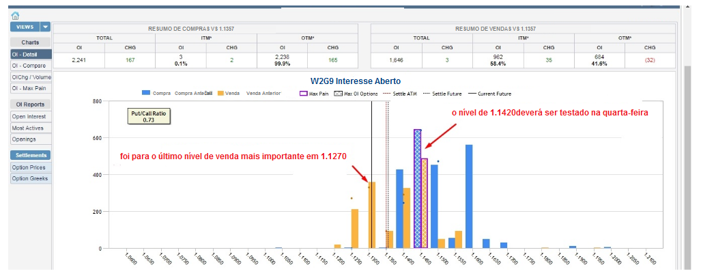Screen dimensions: 701x276
Task: Toggle the blue Compra legend swatch
Action: pos(147,92)
